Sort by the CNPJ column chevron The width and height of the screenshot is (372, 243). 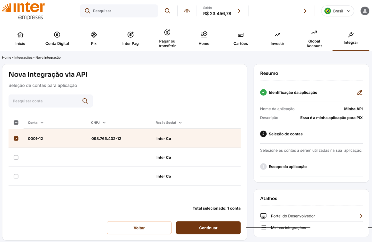click(104, 123)
